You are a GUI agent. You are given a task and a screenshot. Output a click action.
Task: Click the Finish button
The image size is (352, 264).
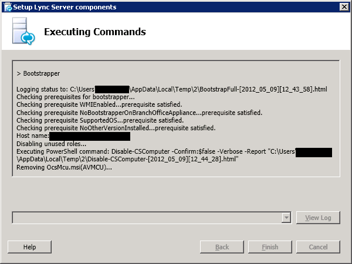pyautogui.click(x=270, y=247)
